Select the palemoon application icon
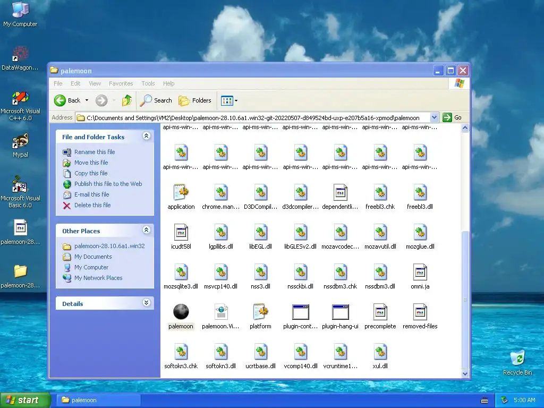This screenshot has width=544, height=408. pos(181,311)
